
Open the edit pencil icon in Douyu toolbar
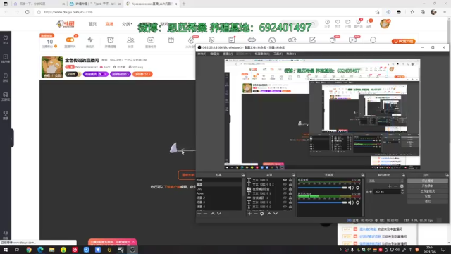[x=312, y=40]
